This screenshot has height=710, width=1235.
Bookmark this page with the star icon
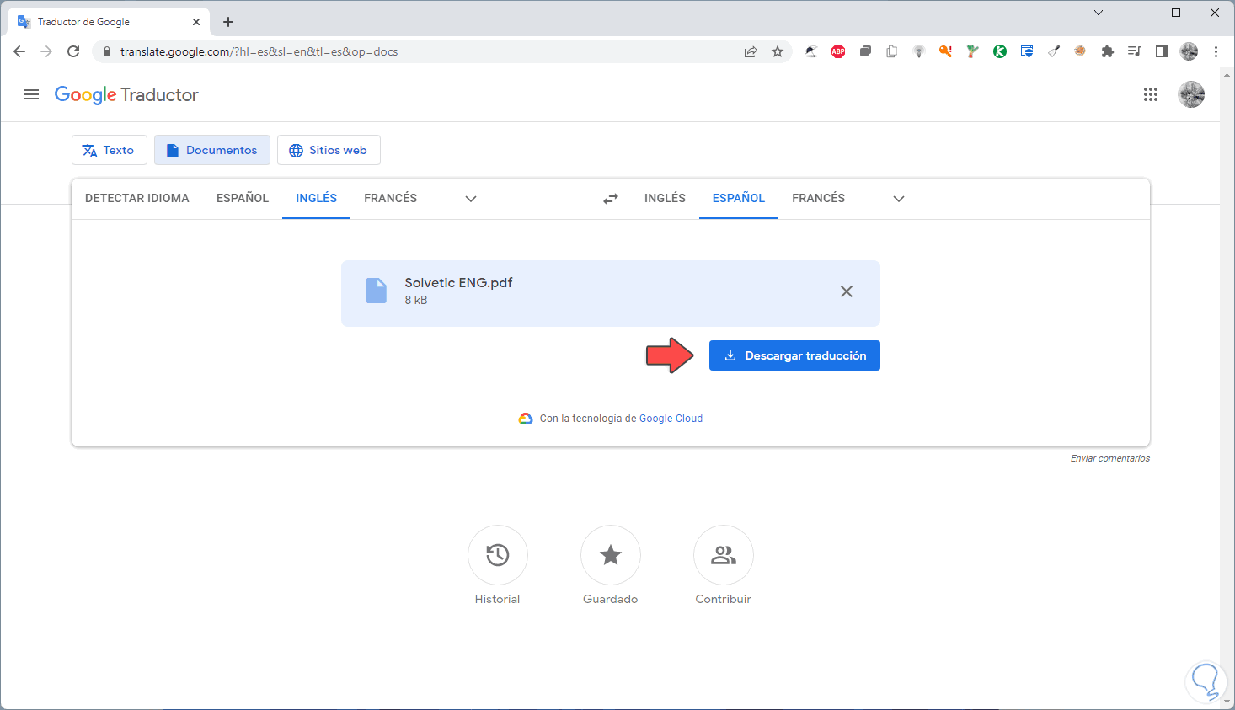(778, 51)
